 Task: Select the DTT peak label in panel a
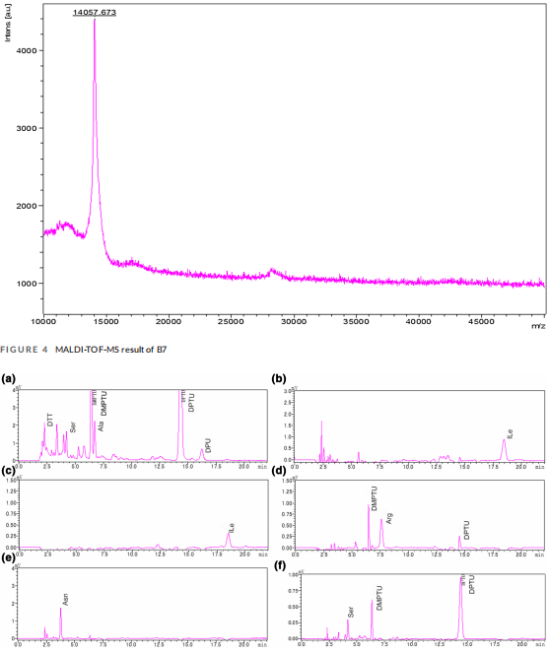coord(50,420)
